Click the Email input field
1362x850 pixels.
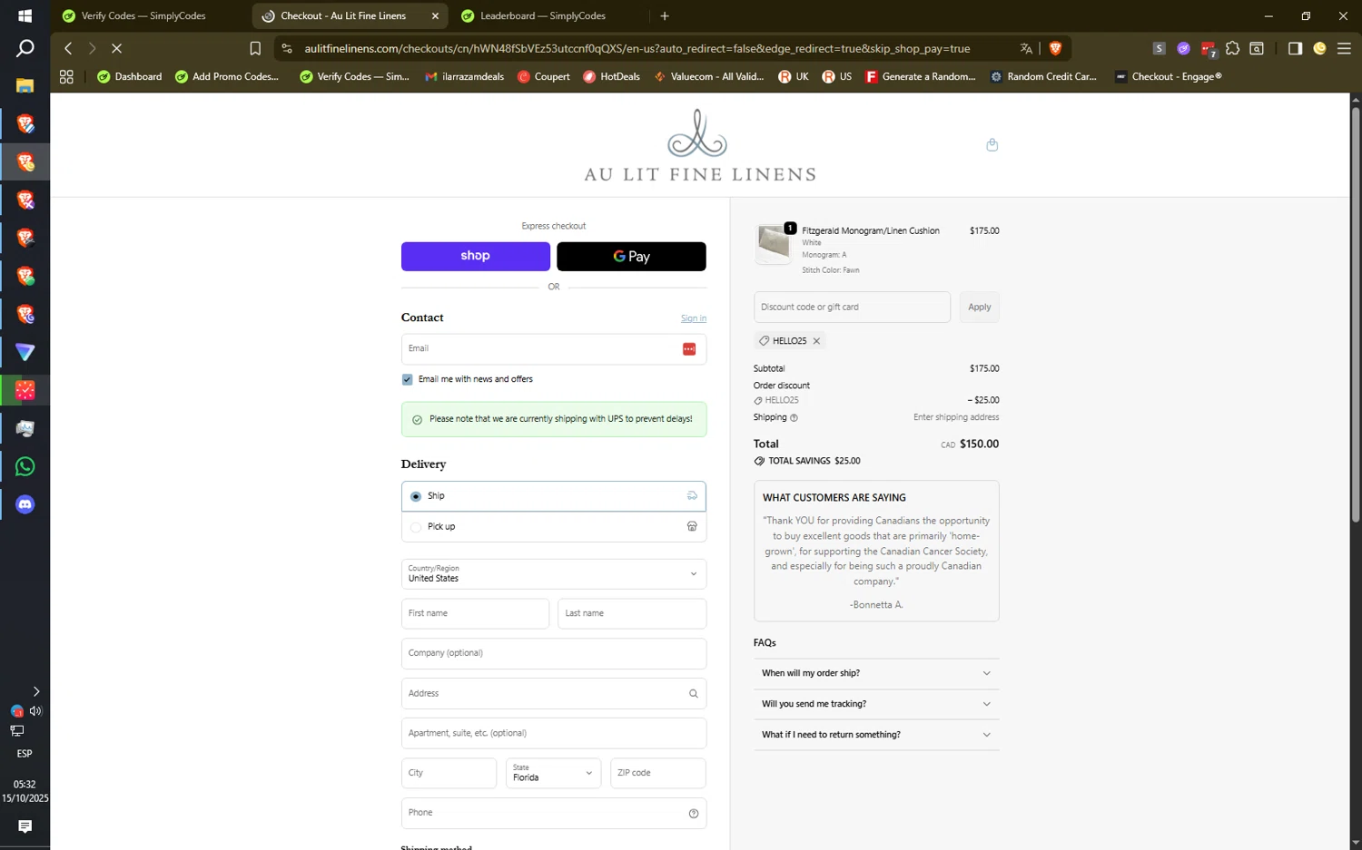[554, 349]
